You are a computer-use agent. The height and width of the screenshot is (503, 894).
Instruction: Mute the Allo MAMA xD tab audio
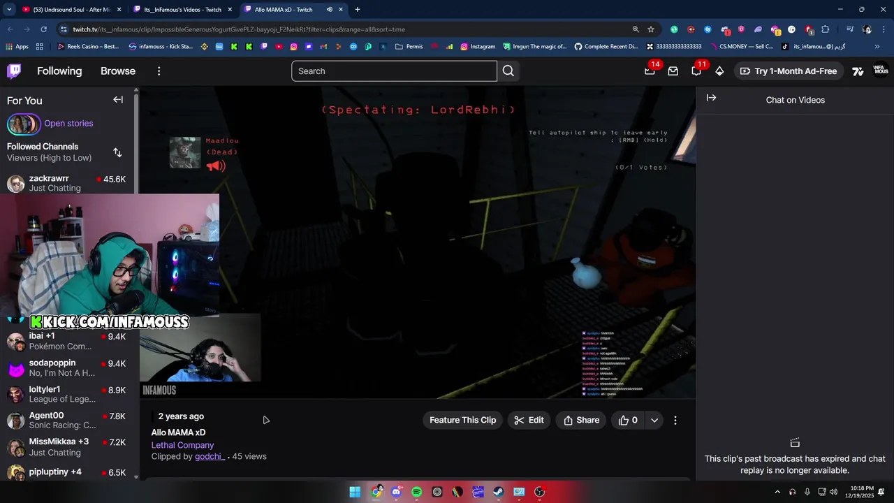pyautogui.click(x=329, y=10)
